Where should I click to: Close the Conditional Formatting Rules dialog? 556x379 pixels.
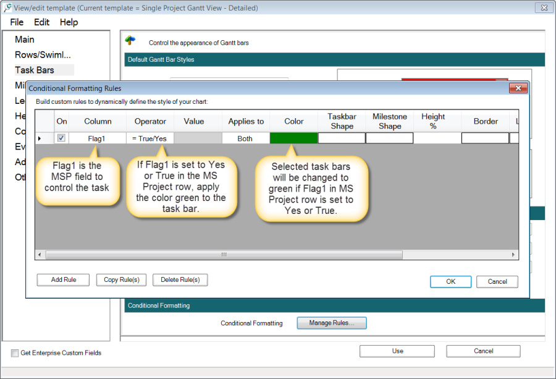pyautogui.click(x=518, y=88)
